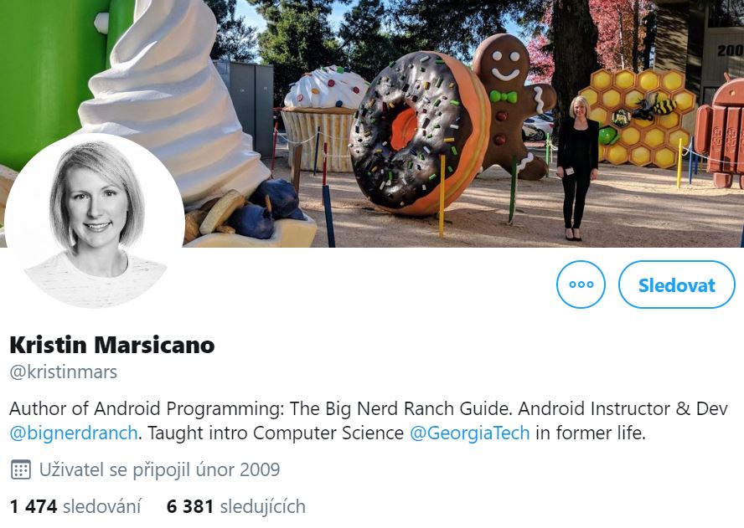The height and width of the screenshot is (528, 744).
Task: View the 6 381 sledujících list
Action: click(x=235, y=507)
